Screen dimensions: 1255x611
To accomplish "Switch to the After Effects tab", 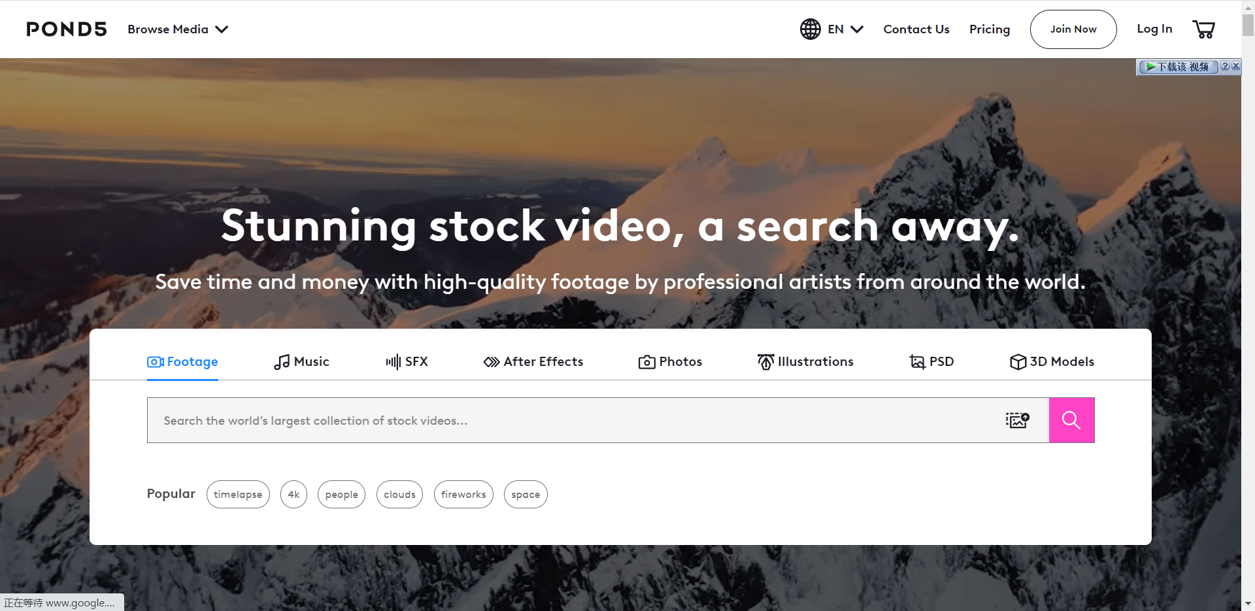I will click(x=533, y=361).
